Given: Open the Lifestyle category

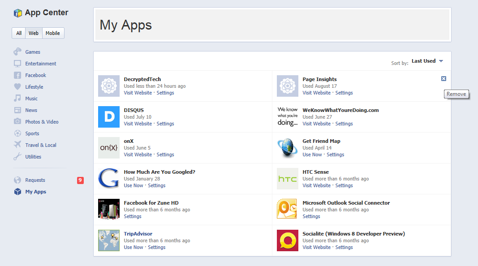Looking at the screenshot, I should coord(34,87).
